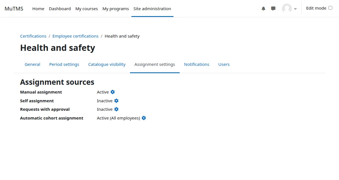The width and height of the screenshot is (339, 180).
Task: Open the Notifications tab
Action: [x=197, y=64]
